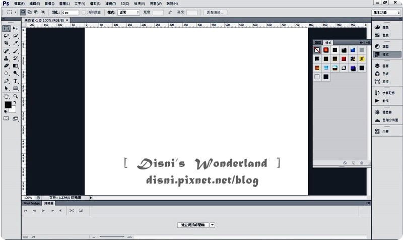Click the create video timeline button
The image size is (403, 240).
(x=193, y=225)
